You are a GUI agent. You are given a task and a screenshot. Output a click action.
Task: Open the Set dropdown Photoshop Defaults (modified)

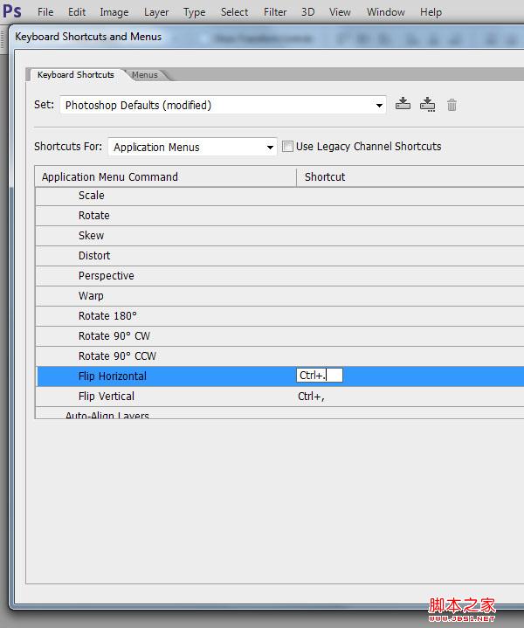coord(224,105)
